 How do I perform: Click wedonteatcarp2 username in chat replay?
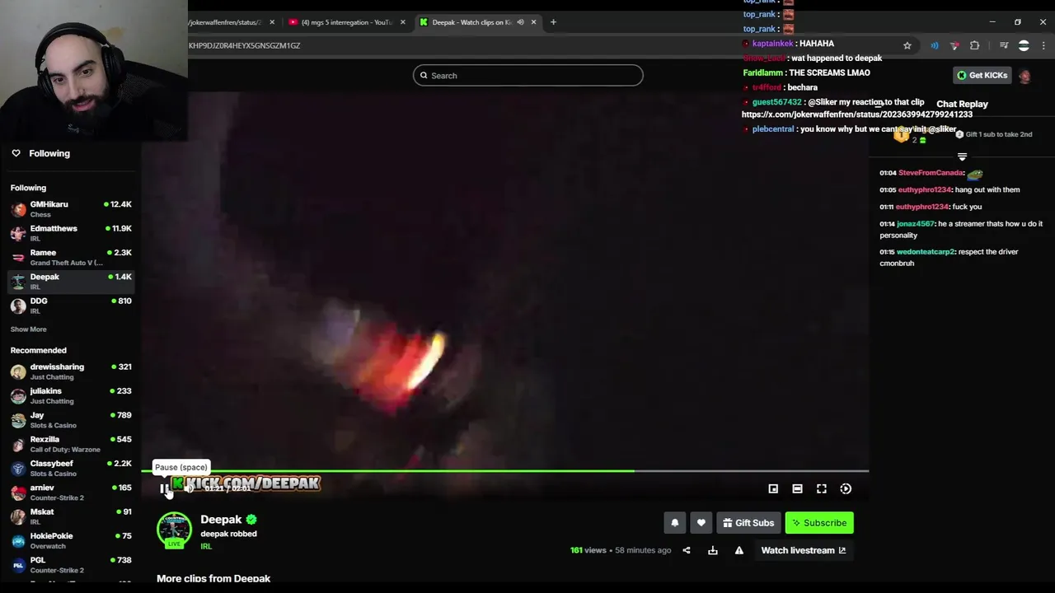click(926, 252)
